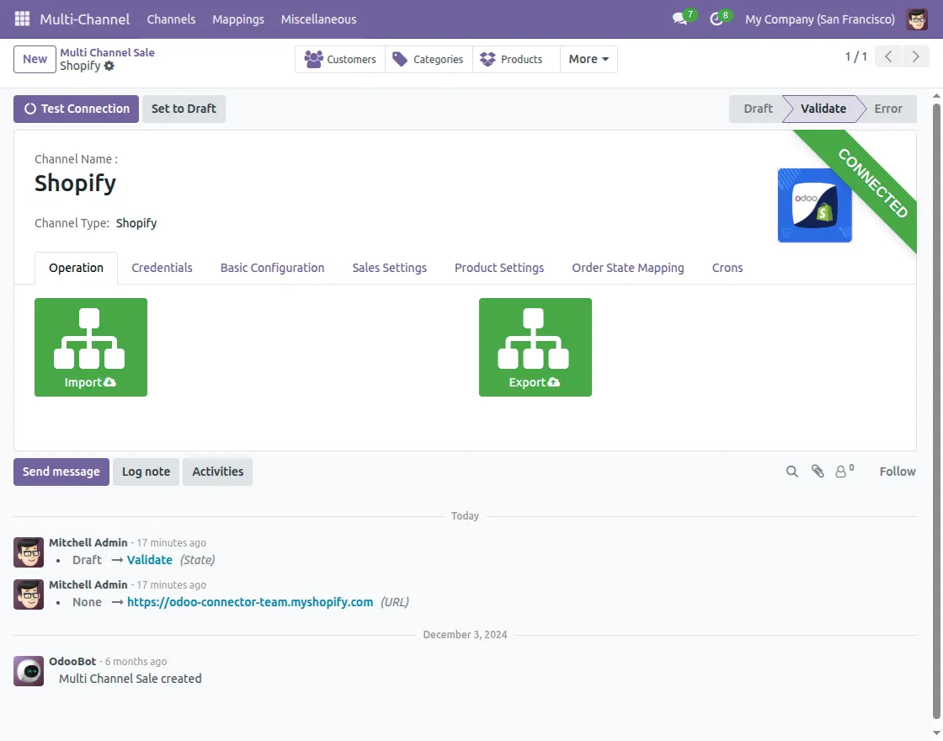The image size is (943, 741).
Task: Click the Draft status stage
Action: pos(758,109)
